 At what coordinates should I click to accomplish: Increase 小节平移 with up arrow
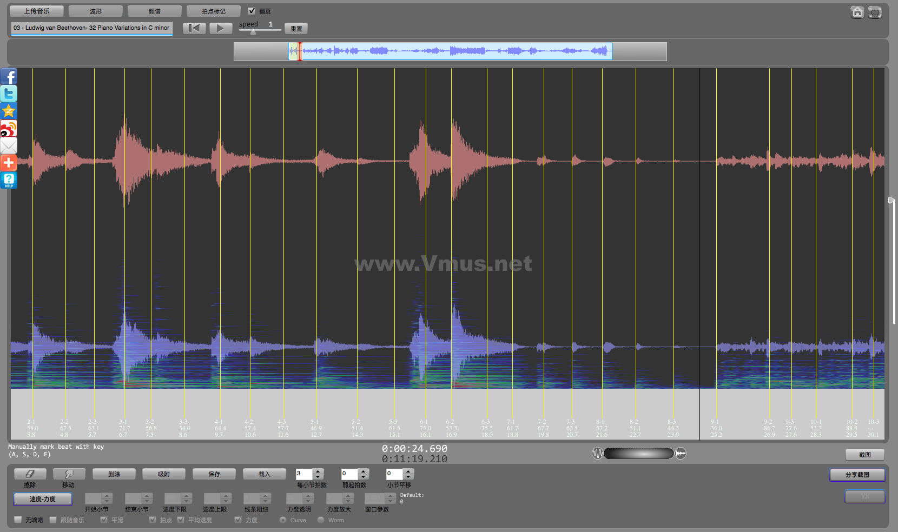(408, 471)
